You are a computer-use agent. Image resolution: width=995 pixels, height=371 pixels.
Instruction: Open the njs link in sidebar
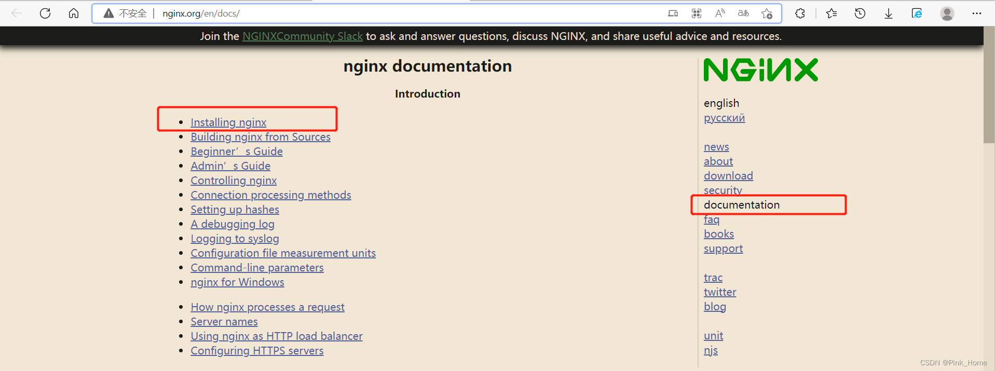[711, 350]
